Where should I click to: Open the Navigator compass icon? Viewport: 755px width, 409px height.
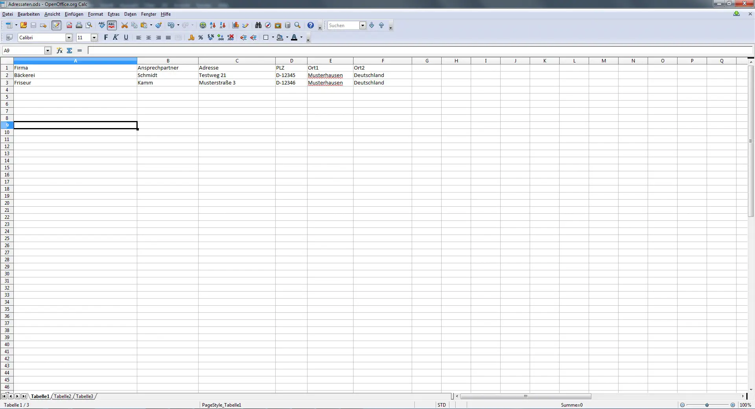point(268,26)
